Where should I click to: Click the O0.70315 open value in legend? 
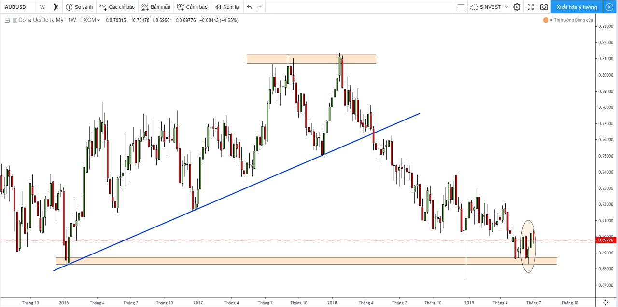click(x=116, y=20)
